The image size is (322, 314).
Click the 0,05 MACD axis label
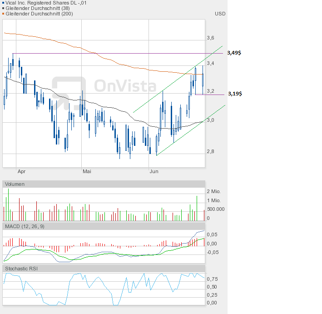point(212,234)
